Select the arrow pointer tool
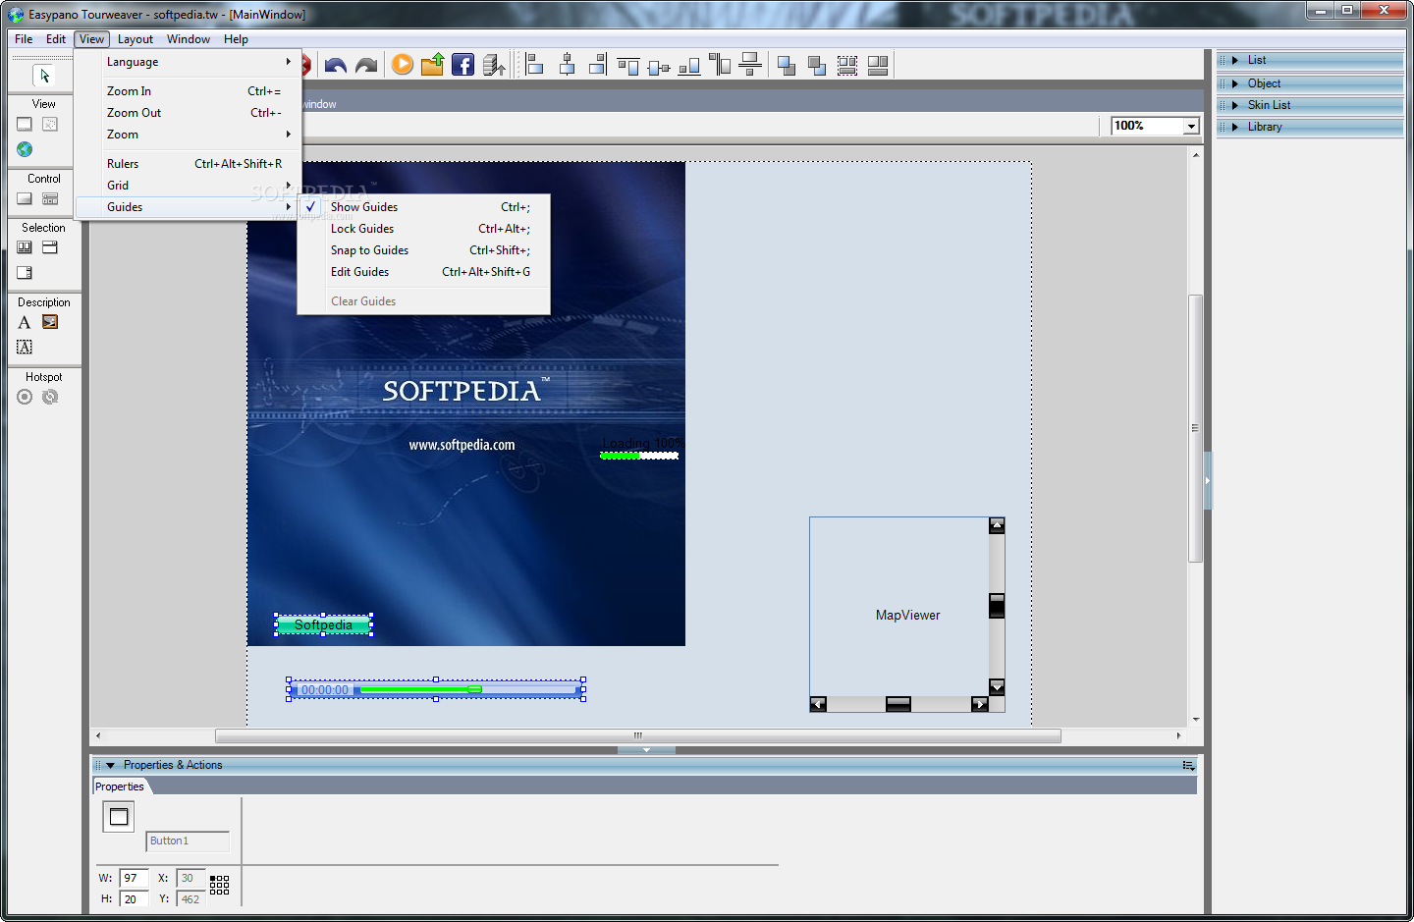Viewport: 1414px width, 922px height. coord(44,76)
